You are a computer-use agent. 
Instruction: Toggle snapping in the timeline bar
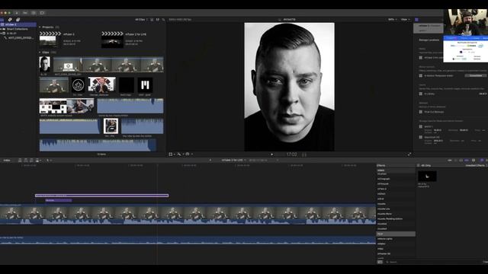click(467, 161)
